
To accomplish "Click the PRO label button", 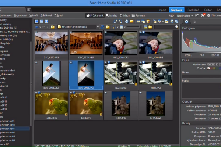I will [x=171, y=15].
